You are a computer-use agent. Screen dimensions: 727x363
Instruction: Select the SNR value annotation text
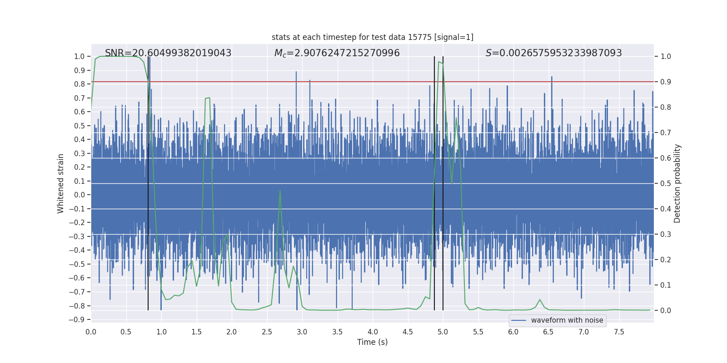pos(168,53)
